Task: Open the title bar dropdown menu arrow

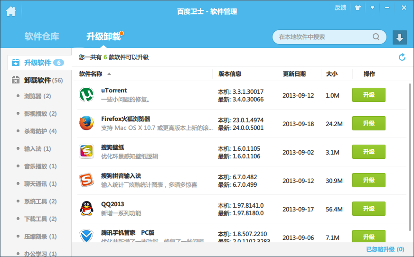Action: [372, 8]
